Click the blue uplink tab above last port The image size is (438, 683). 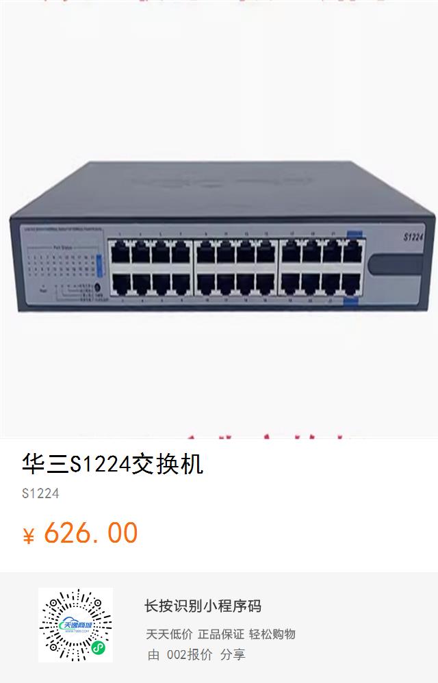(355, 233)
